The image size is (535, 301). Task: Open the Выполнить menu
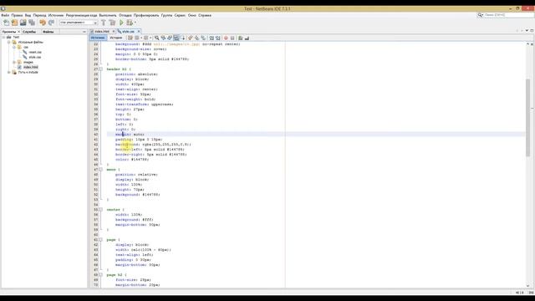(x=108, y=15)
